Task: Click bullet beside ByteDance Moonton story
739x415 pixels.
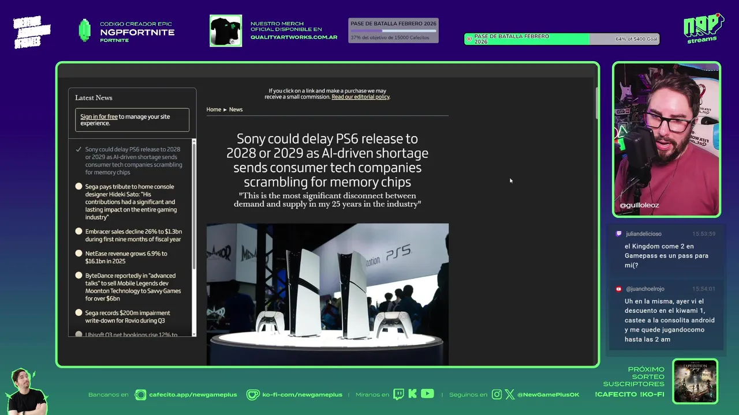Action: 79,276
